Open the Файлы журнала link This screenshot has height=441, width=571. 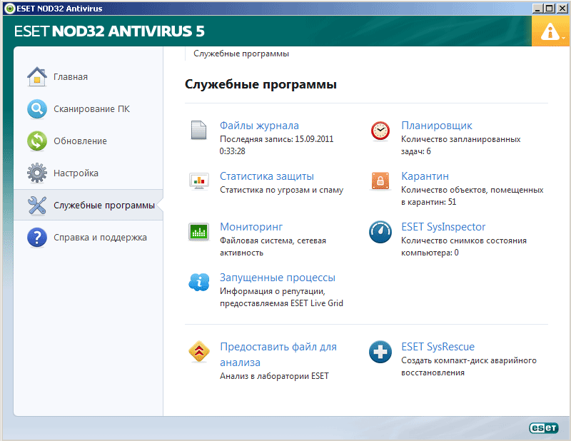[x=259, y=126]
